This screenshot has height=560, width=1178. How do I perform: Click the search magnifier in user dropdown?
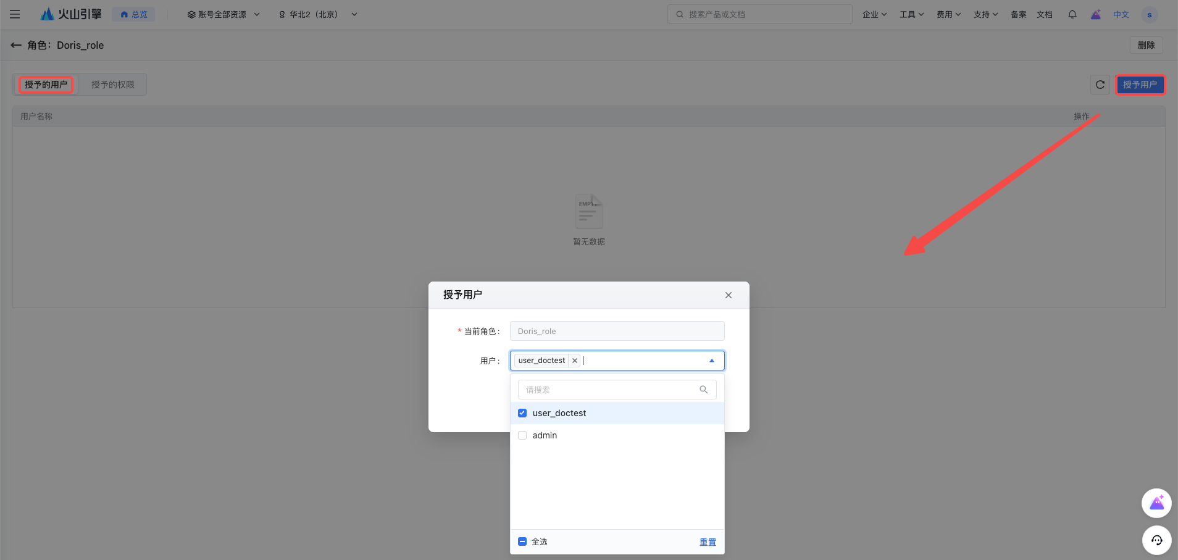[703, 390]
